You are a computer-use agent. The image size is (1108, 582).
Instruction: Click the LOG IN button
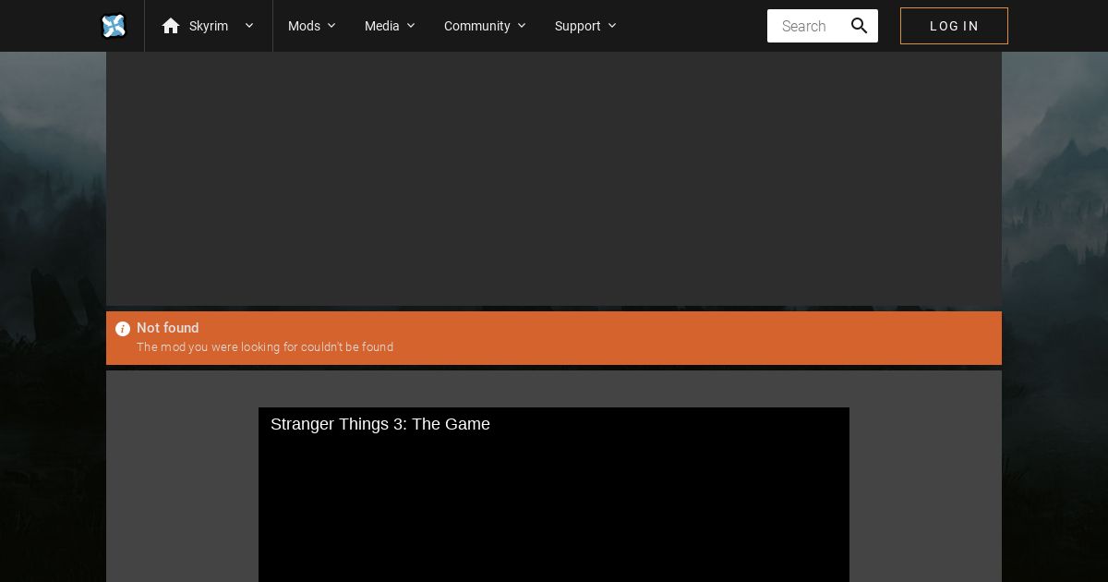(x=954, y=26)
